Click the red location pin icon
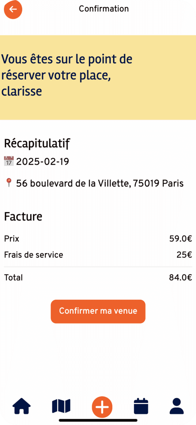The width and height of the screenshot is (196, 425). coord(9,183)
